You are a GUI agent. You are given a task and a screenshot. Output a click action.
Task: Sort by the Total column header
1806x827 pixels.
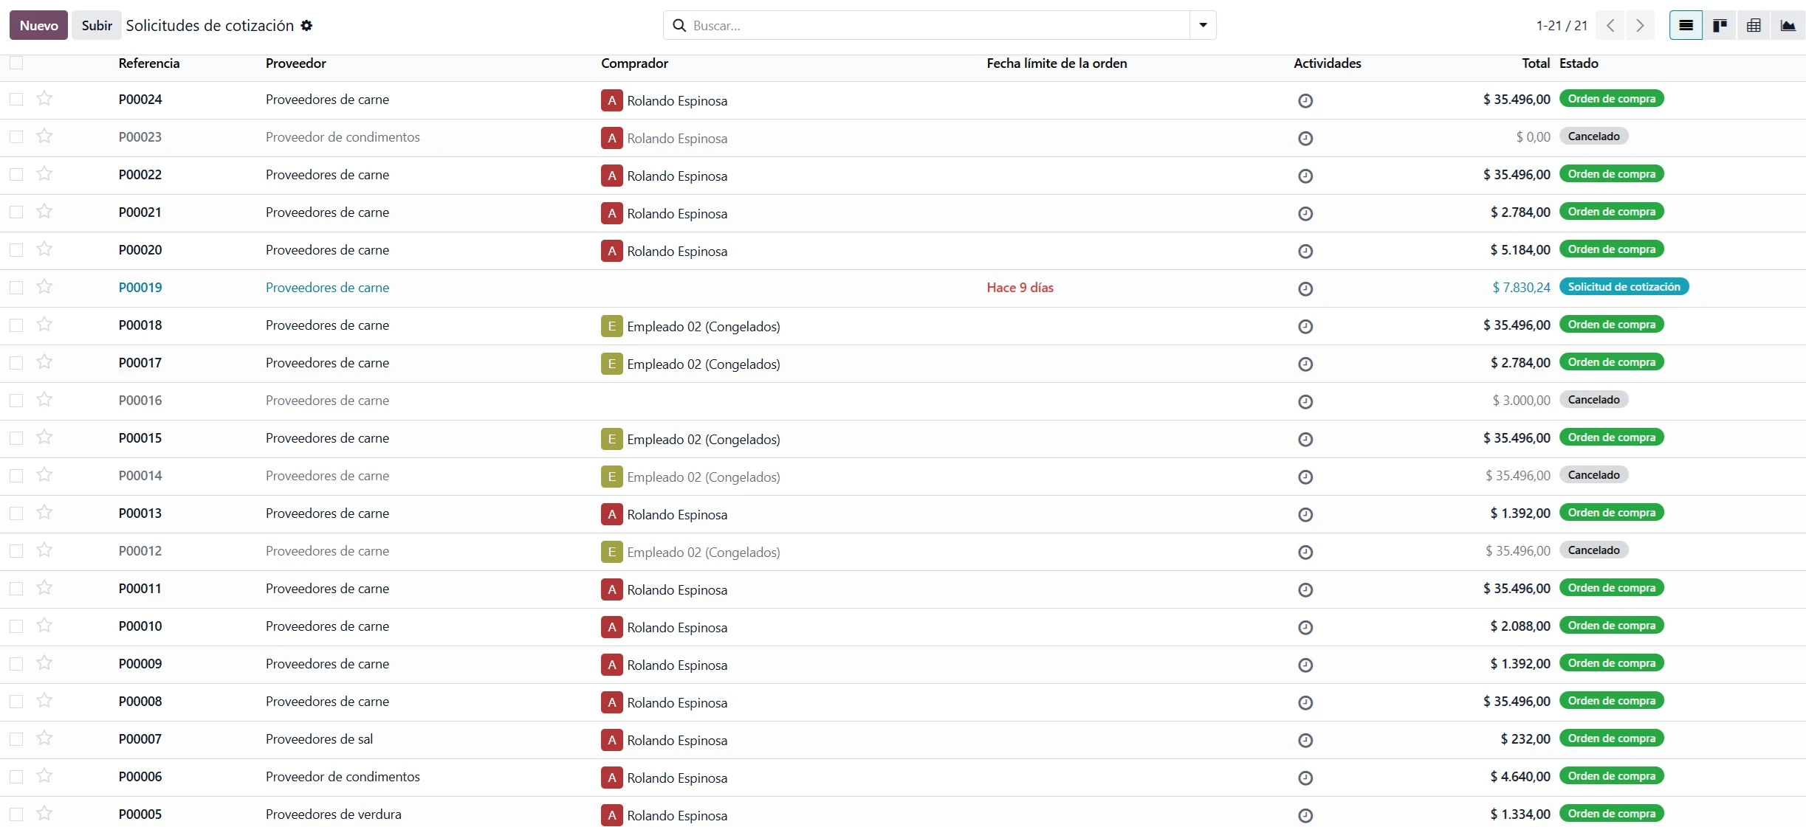[x=1535, y=63]
